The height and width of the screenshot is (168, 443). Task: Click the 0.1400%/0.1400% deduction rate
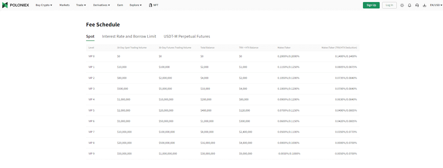coord(346,56)
